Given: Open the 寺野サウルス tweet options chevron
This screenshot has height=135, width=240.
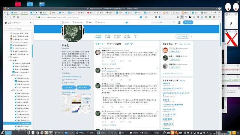Looking at the screenshot, I should [157, 51].
